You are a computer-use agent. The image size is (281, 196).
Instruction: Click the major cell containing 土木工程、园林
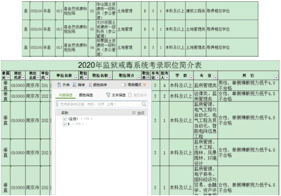point(205,152)
